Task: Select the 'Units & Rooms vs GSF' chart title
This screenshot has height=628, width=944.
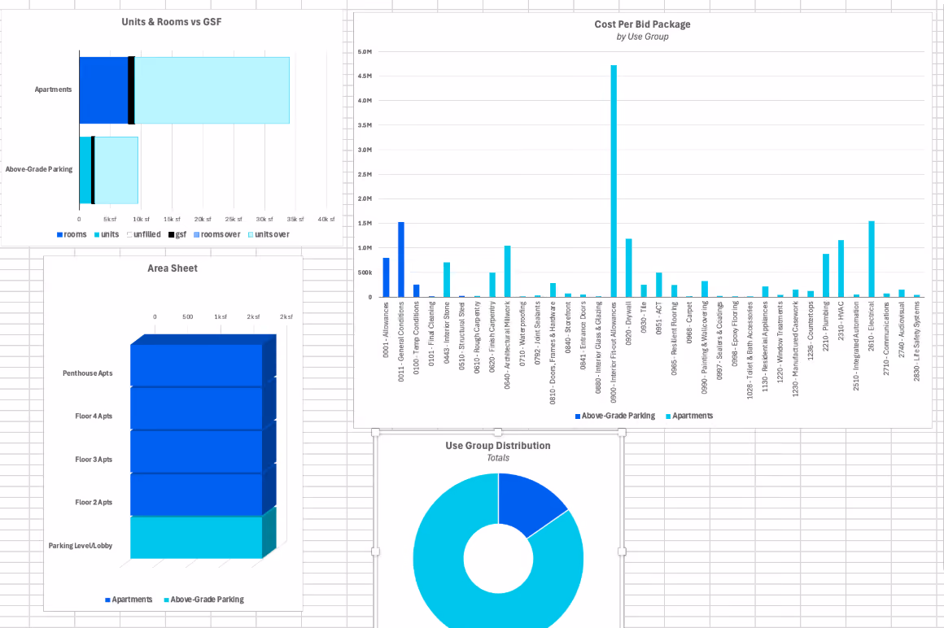Action: [172, 22]
